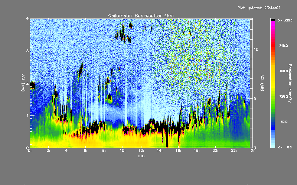Click the 'Plot updated: 23:44:01' timestamp
The height and width of the screenshot is (185, 297).
point(259,8)
